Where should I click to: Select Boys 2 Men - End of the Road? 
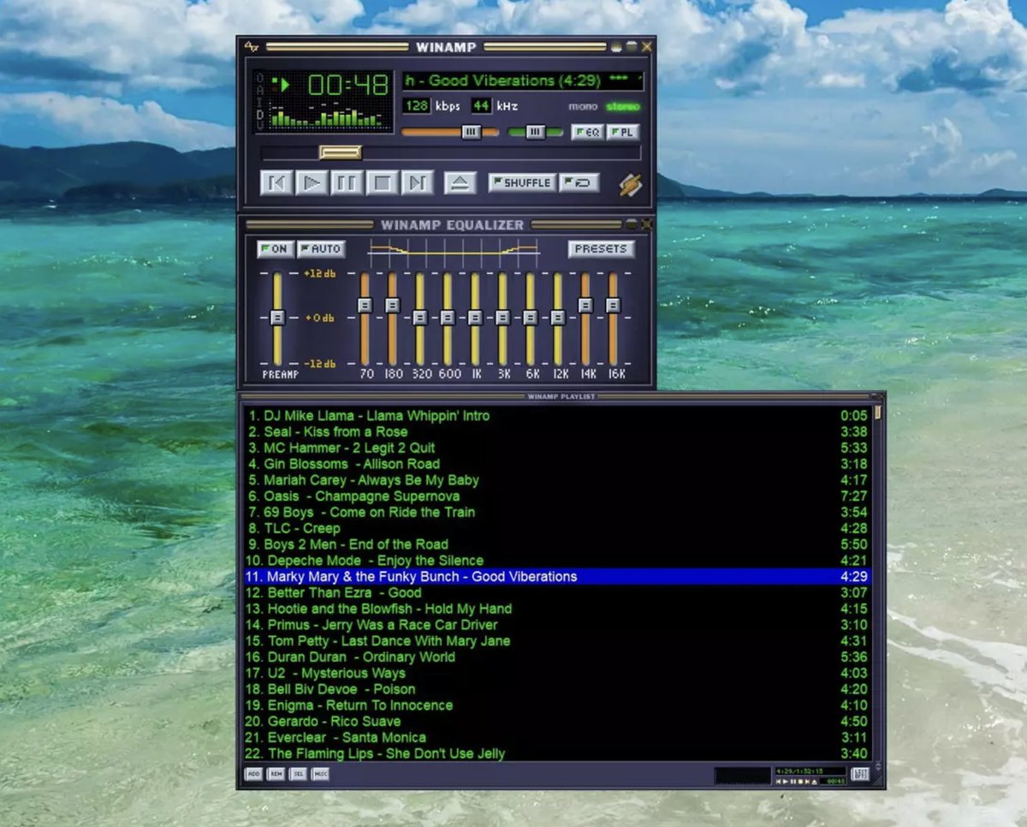coord(557,544)
